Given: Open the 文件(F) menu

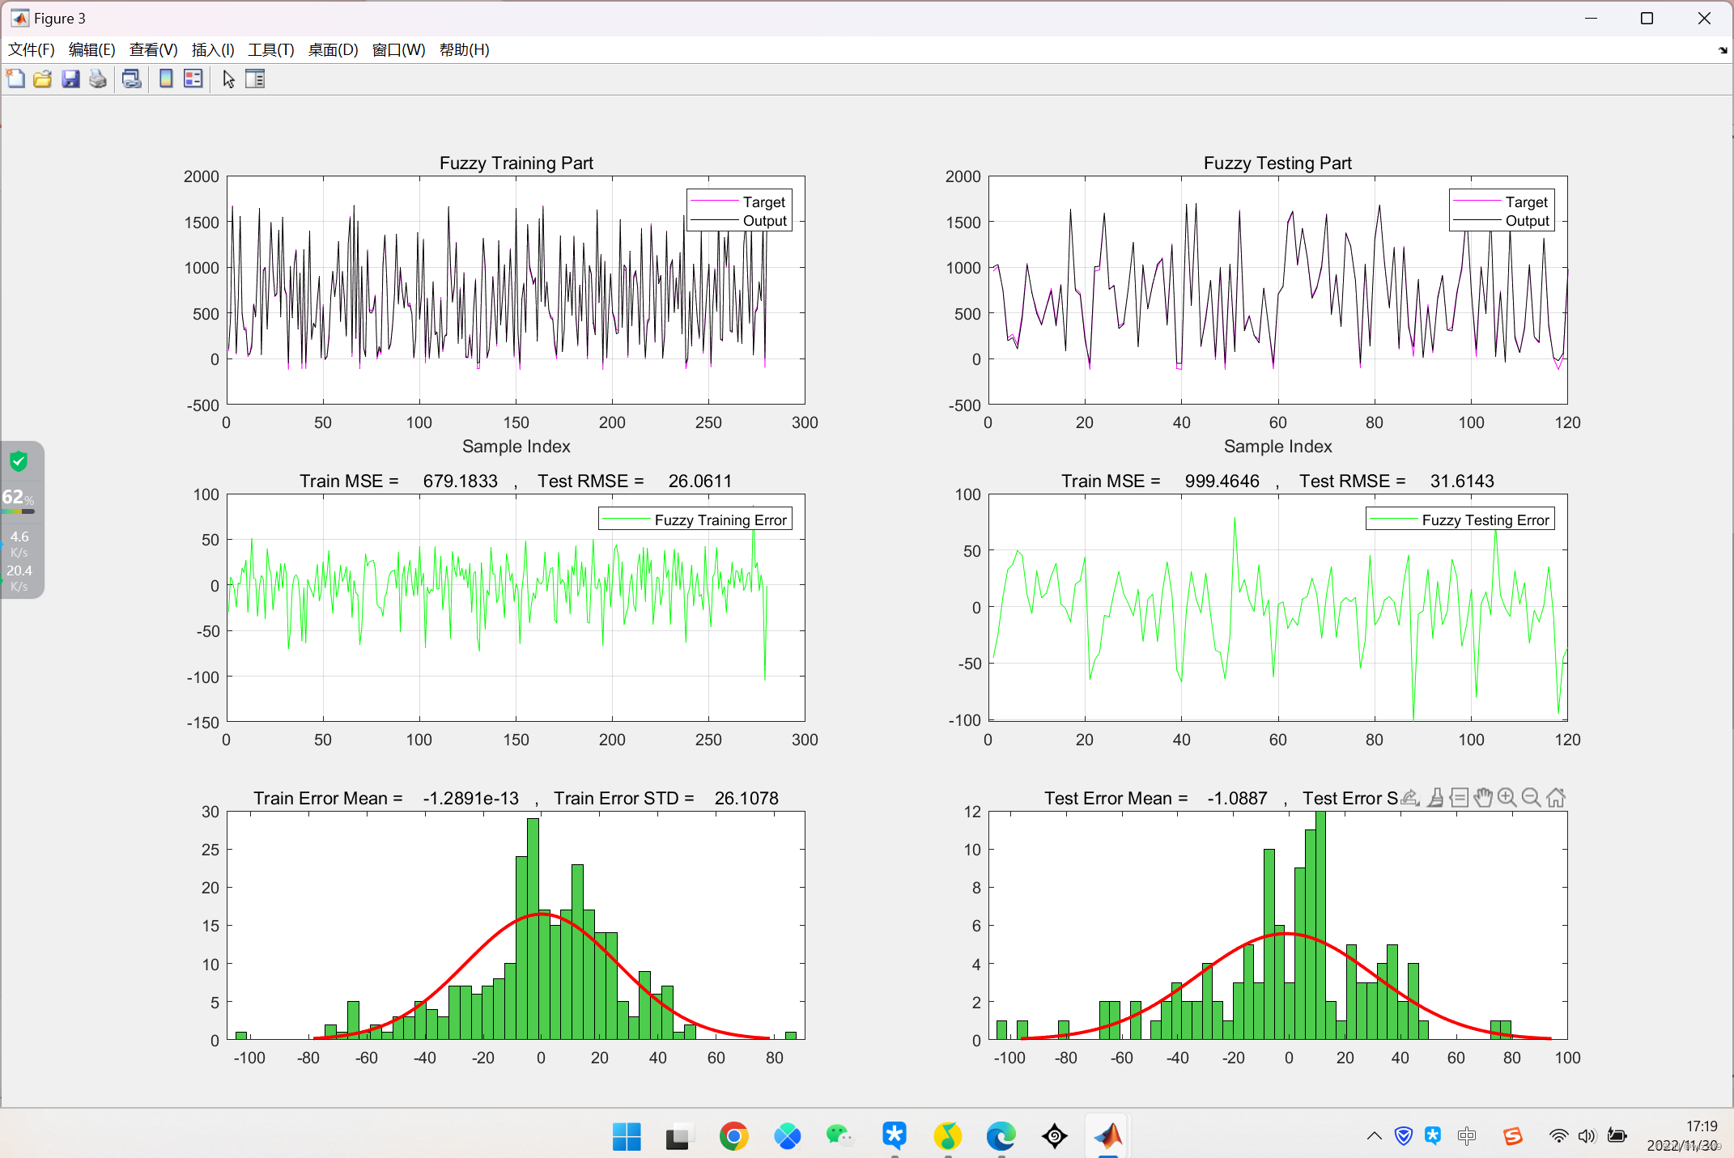Looking at the screenshot, I should (32, 50).
